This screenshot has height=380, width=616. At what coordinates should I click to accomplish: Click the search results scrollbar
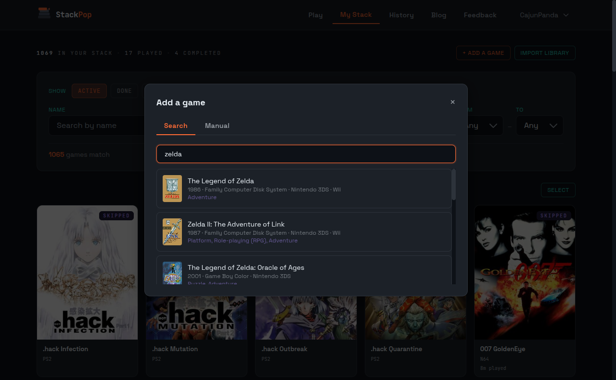click(454, 185)
